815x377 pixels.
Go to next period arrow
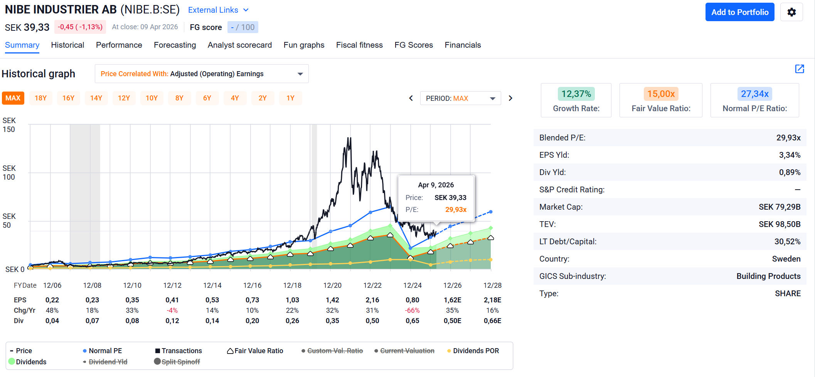pyautogui.click(x=510, y=98)
